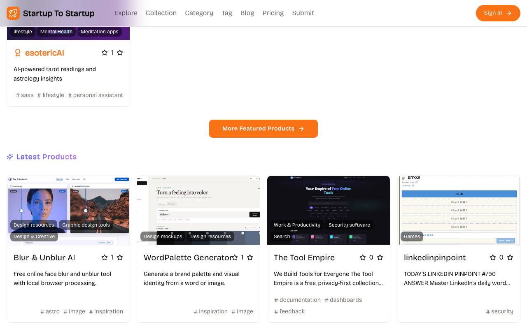Screen dimensions: 527x329
Task: Click the star after the count on WordPalette Generator
Action: 250,257
